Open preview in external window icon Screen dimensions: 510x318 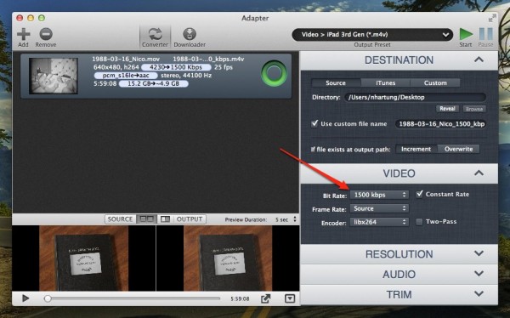[266, 298]
